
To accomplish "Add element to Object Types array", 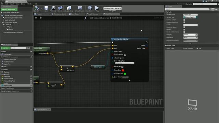I will 197,49.
